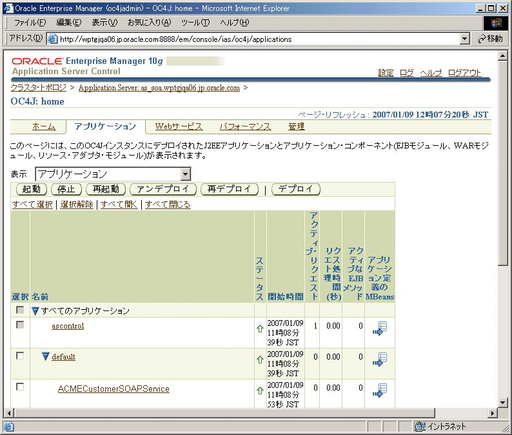Switch to the ホーム tab
The height and width of the screenshot is (435, 512).
point(44,126)
